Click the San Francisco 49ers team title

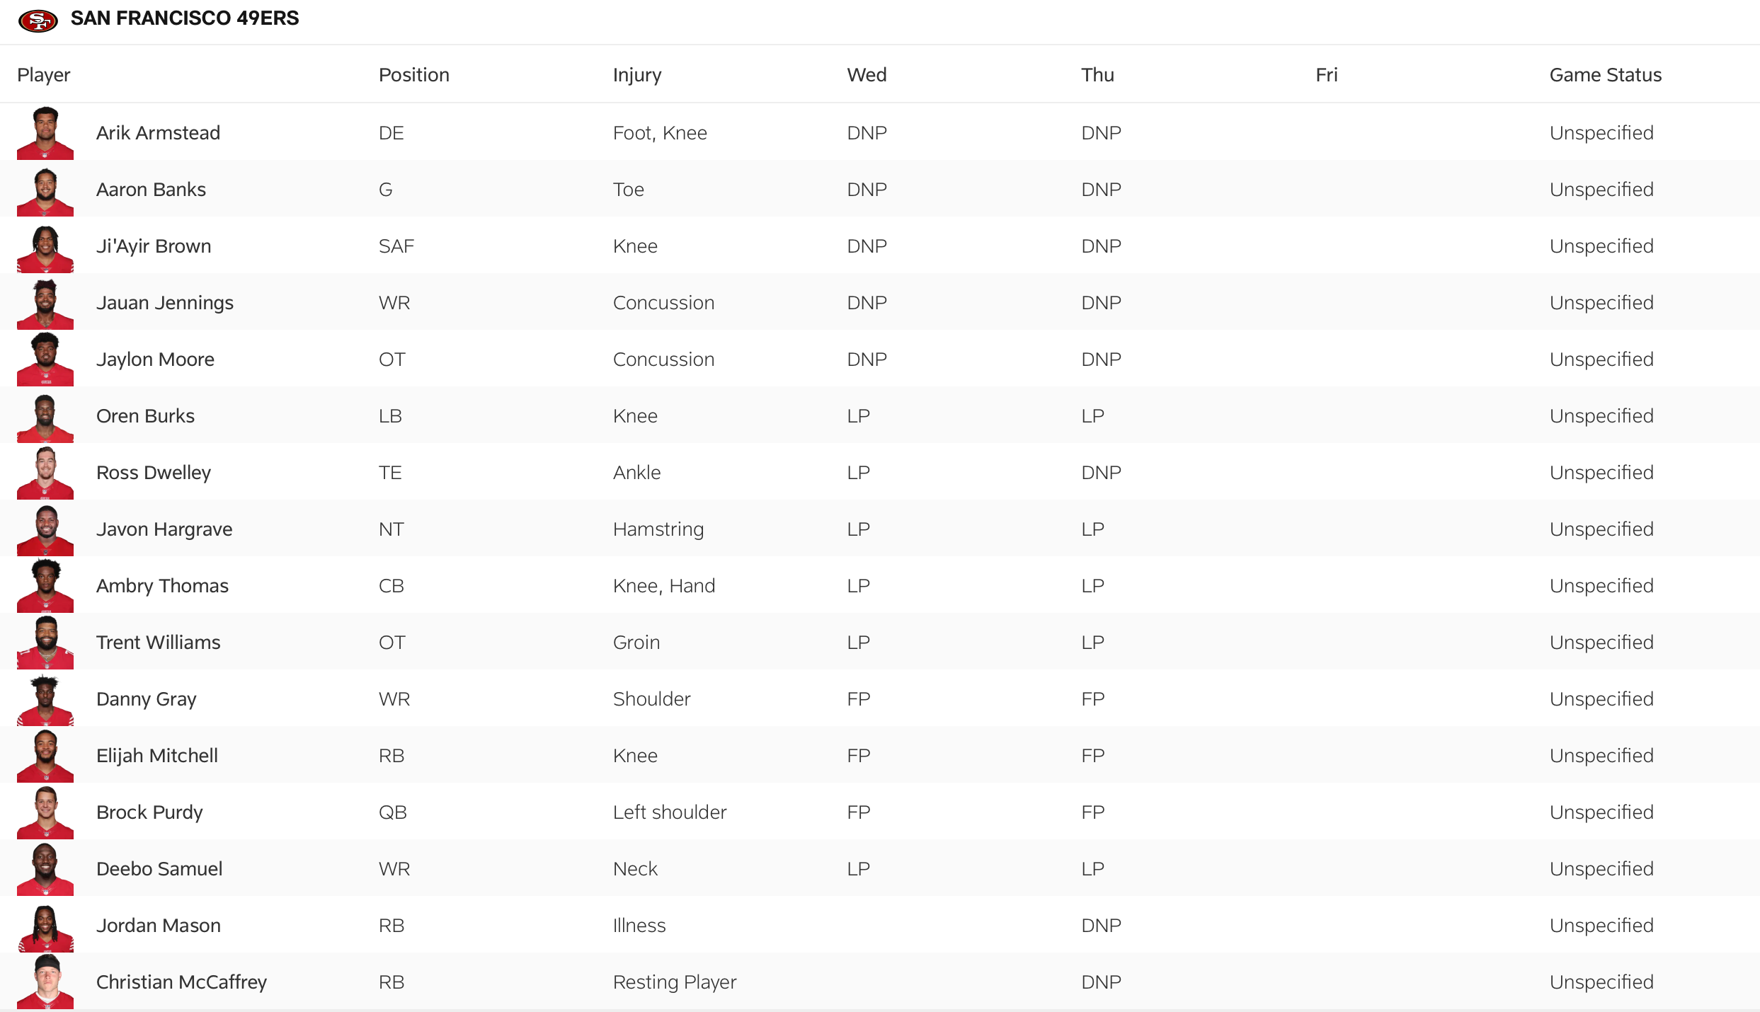[185, 18]
